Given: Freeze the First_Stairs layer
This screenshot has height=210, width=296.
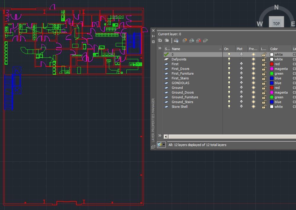Looking at the screenshot, I should pos(253,78).
